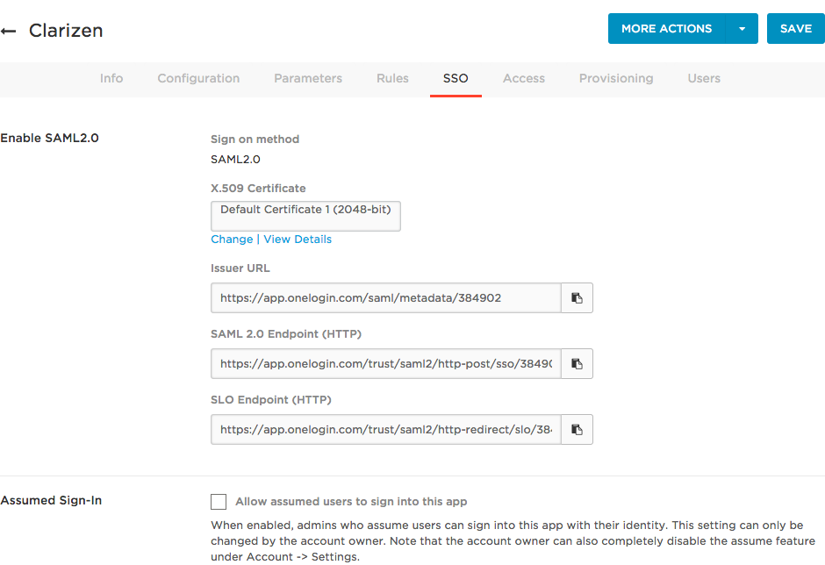Click the MORE ACTIONS button
Viewport: 825px width, 565px height.
(x=667, y=28)
